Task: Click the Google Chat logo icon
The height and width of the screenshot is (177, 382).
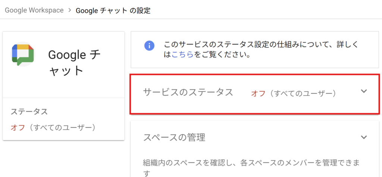Action: (x=22, y=55)
